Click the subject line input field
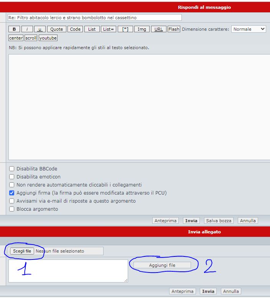The width and height of the screenshot is (270, 299). click(94, 18)
